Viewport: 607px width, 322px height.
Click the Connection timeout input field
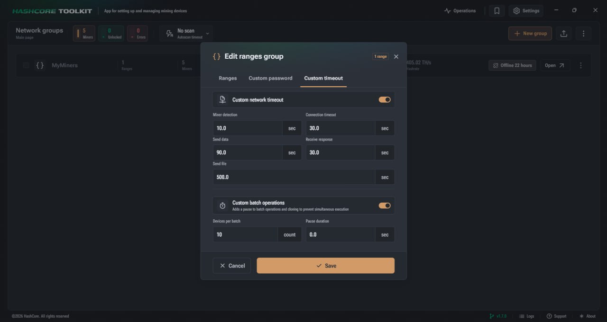340,128
